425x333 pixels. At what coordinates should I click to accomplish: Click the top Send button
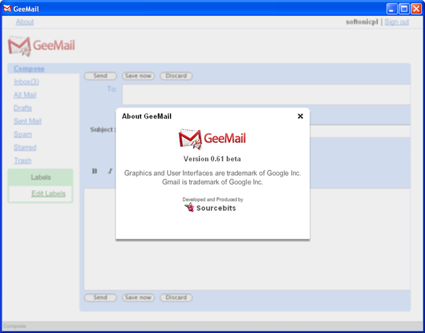tap(100, 76)
